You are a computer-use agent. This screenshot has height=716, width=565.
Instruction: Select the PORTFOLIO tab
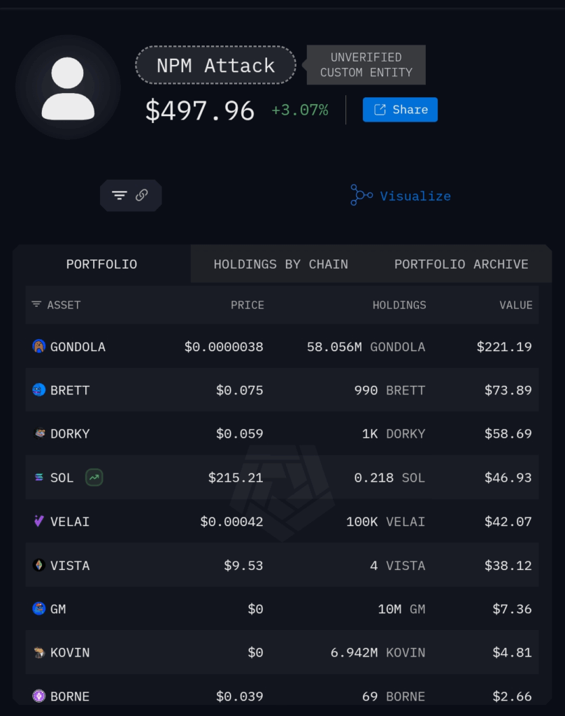(x=101, y=264)
